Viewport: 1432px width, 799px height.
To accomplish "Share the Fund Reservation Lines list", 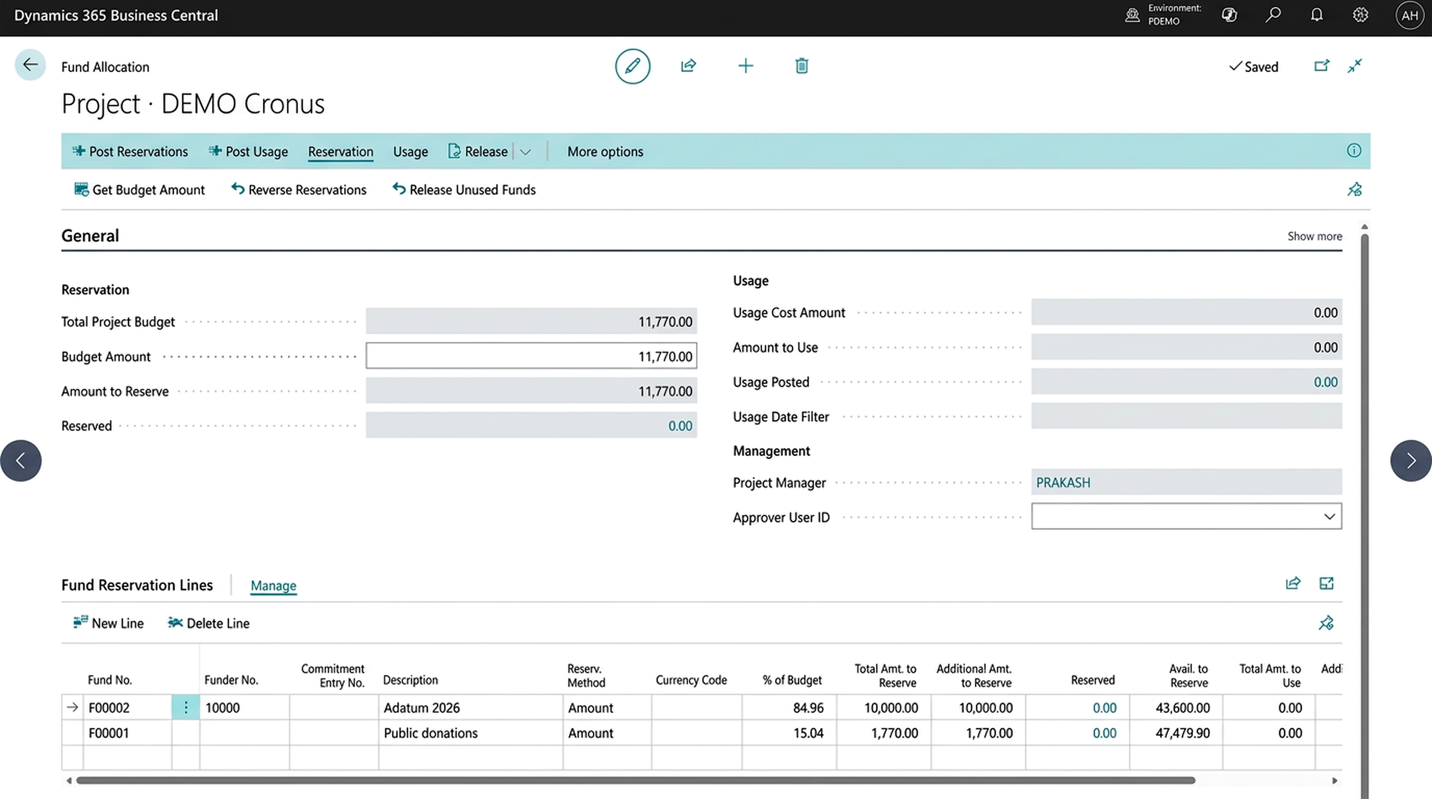I will [x=1293, y=584].
